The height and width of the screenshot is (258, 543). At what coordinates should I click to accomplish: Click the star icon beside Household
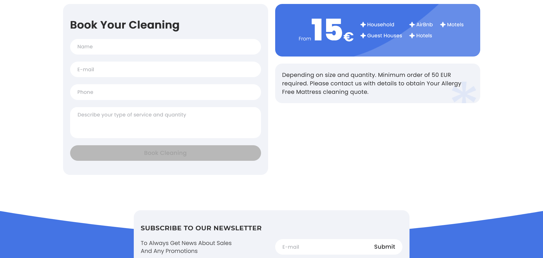click(363, 25)
